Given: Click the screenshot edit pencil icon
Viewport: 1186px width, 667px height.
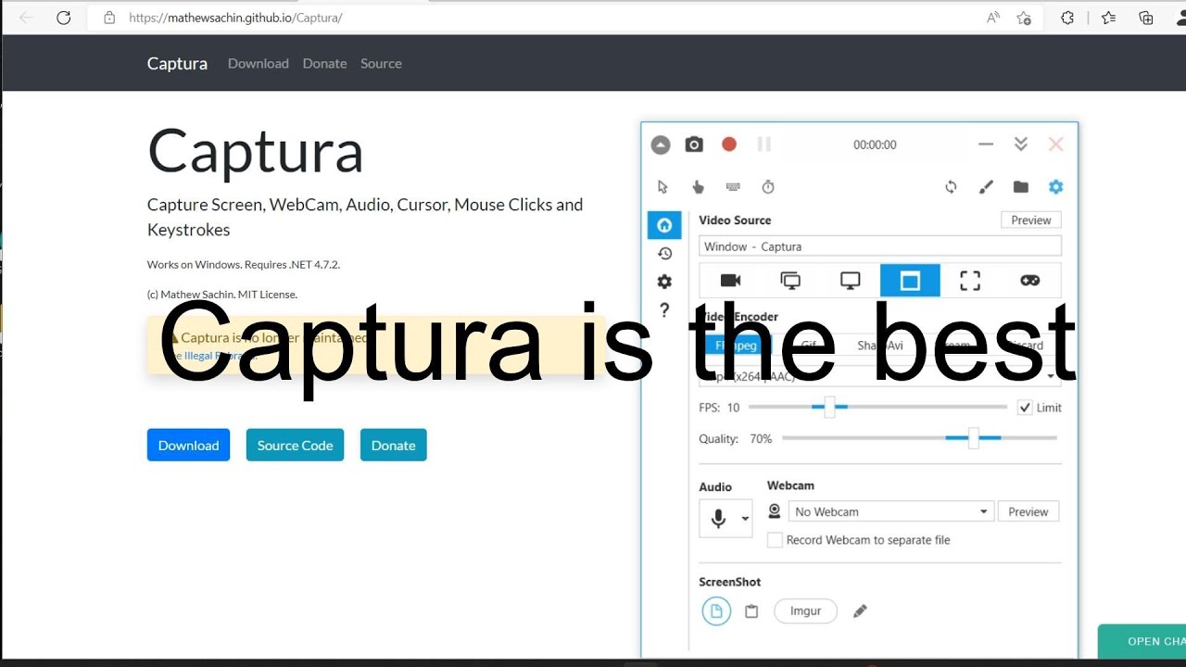Looking at the screenshot, I should [860, 611].
